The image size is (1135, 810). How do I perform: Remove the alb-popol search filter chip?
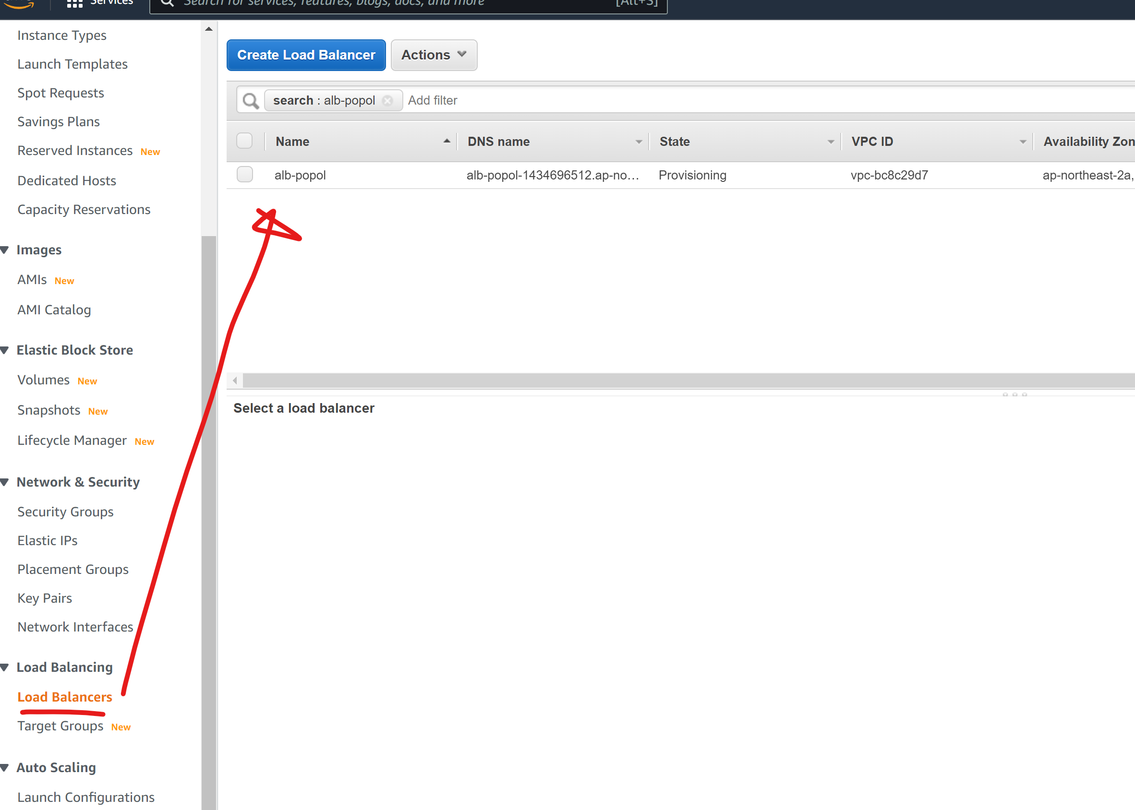(387, 101)
